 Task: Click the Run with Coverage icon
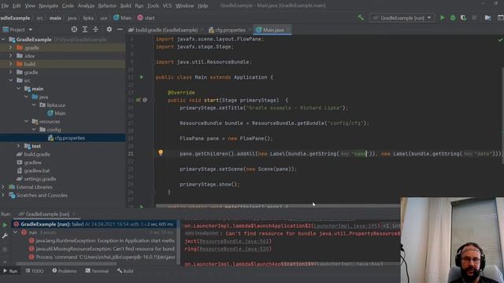point(463,18)
